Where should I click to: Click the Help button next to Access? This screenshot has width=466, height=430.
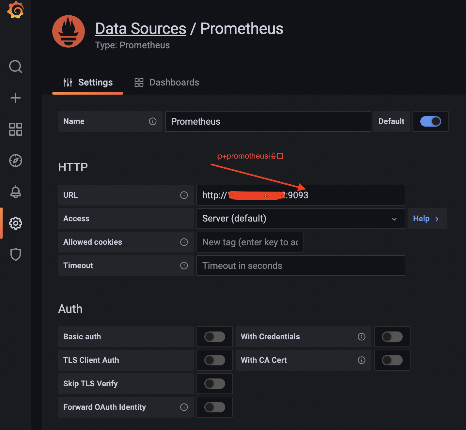[x=425, y=219]
